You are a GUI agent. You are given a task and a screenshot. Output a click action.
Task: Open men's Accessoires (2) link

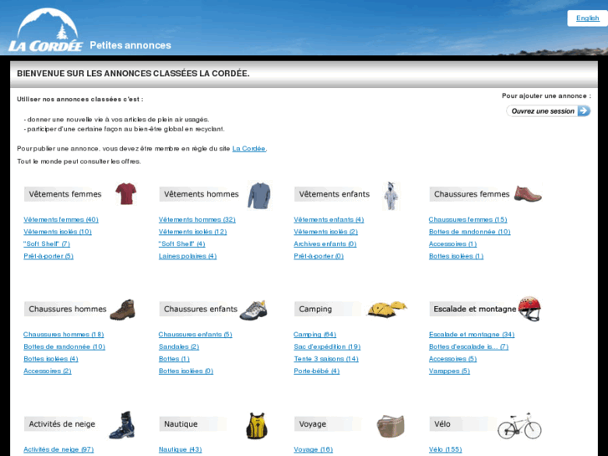48,371
